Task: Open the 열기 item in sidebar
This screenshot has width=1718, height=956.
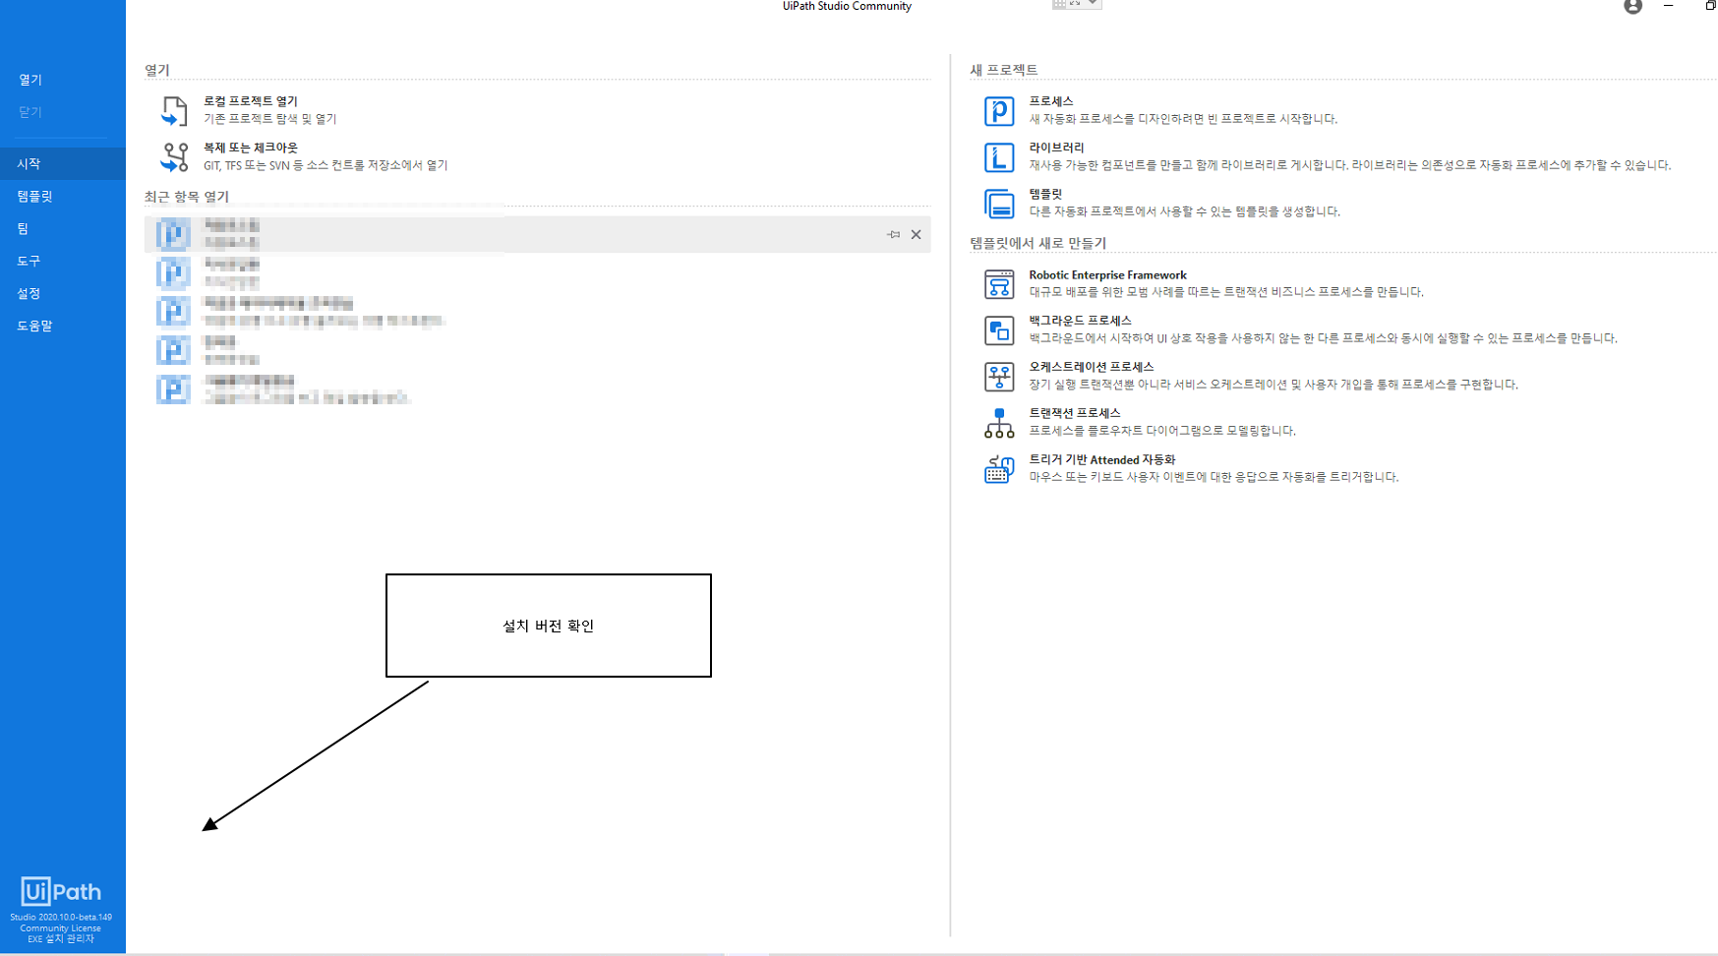Action: pyautogui.click(x=30, y=80)
